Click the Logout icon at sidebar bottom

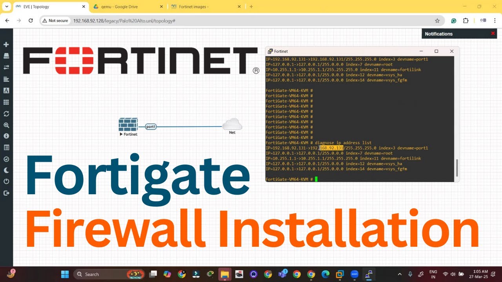pos(6,192)
